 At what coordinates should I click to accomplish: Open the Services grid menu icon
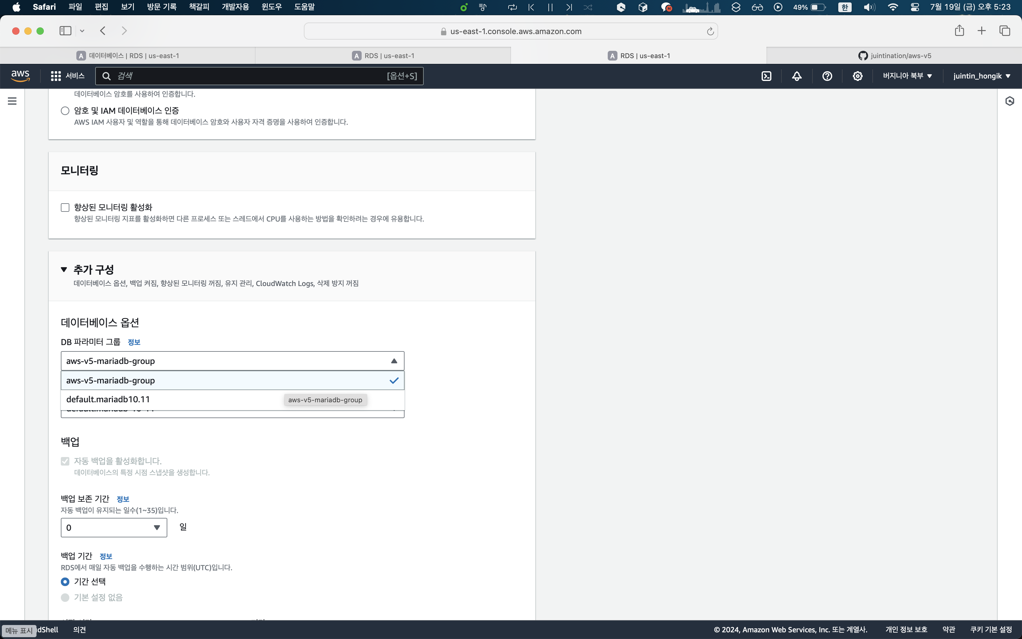56,76
